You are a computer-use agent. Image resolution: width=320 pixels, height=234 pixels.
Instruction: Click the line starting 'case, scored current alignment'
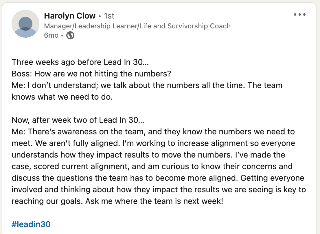pyautogui.click(x=152, y=167)
